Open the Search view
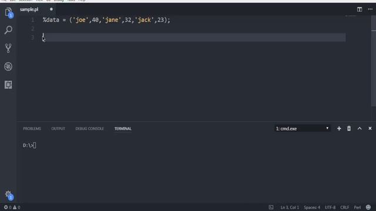The width and height of the screenshot is (376, 211). click(8, 30)
